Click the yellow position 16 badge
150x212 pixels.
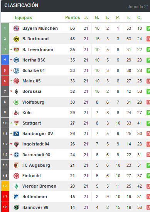[5, 186]
